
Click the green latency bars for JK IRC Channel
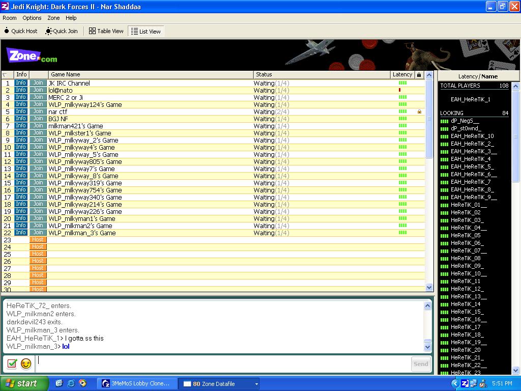click(403, 83)
